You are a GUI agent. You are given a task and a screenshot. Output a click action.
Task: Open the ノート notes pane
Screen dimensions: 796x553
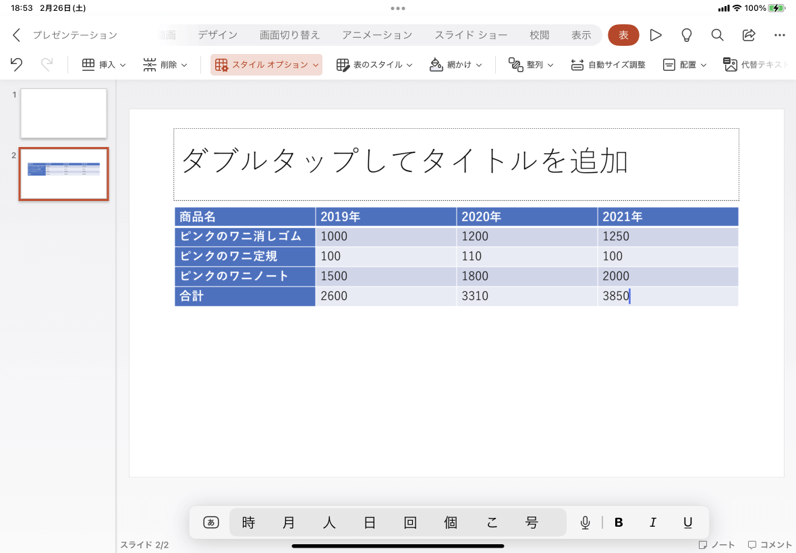716,544
